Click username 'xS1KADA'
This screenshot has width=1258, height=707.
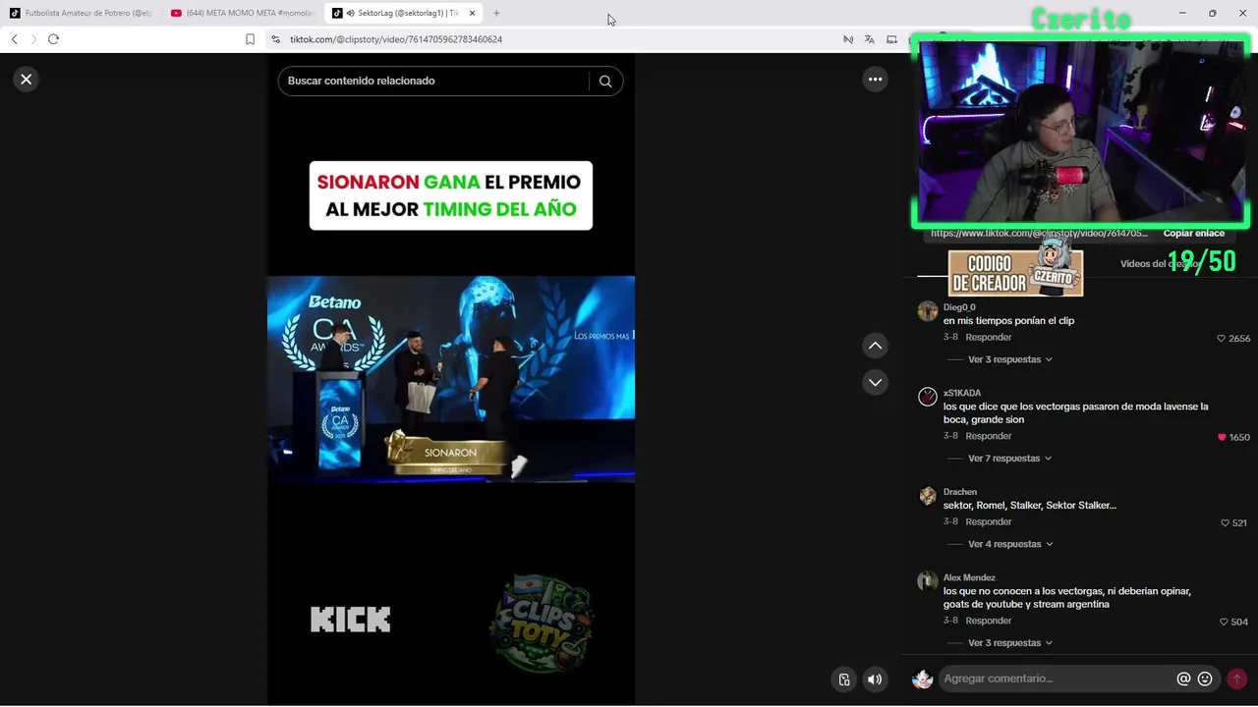pos(962,393)
